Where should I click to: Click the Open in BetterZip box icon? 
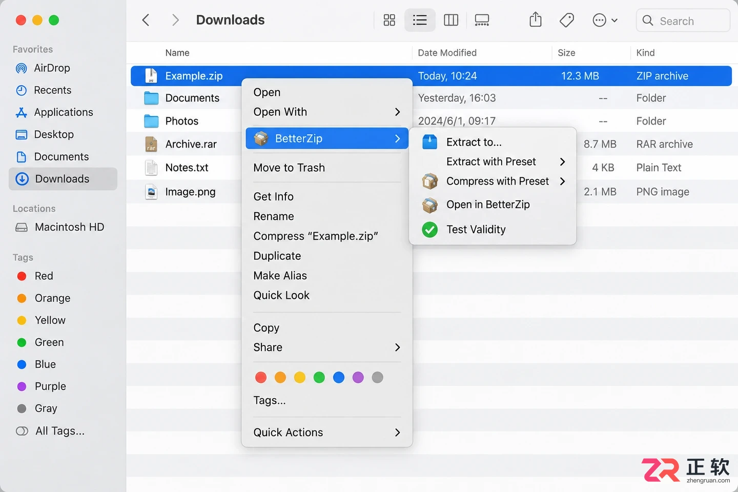tap(429, 205)
